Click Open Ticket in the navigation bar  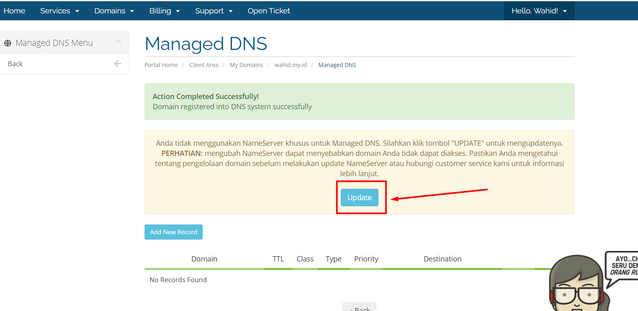pos(269,11)
